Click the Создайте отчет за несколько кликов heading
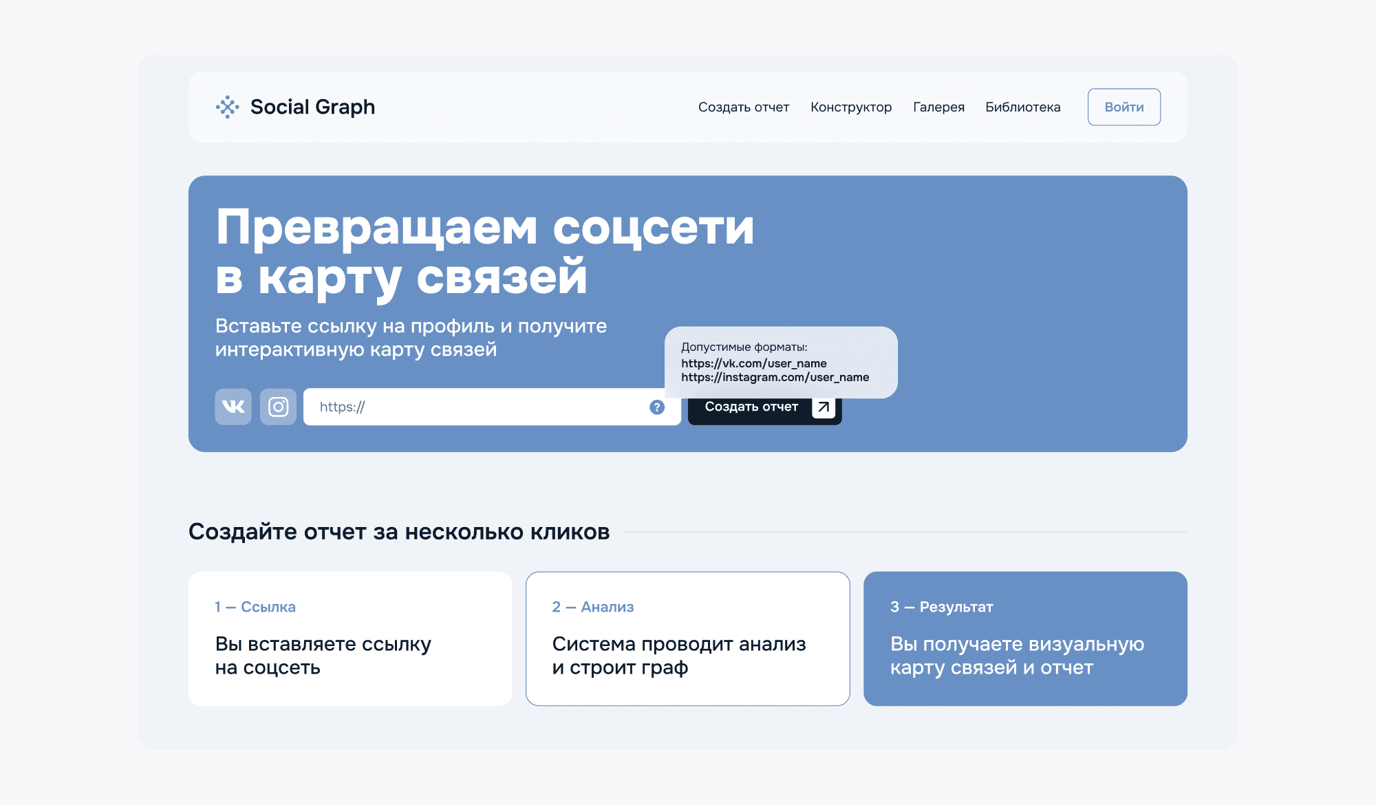The width and height of the screenshot is (1376, 805). pyautogui.click(x=399, y=532)
